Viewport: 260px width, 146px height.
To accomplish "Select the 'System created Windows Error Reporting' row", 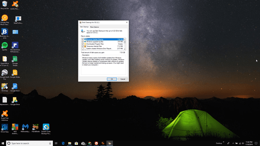I will [102, 49].
